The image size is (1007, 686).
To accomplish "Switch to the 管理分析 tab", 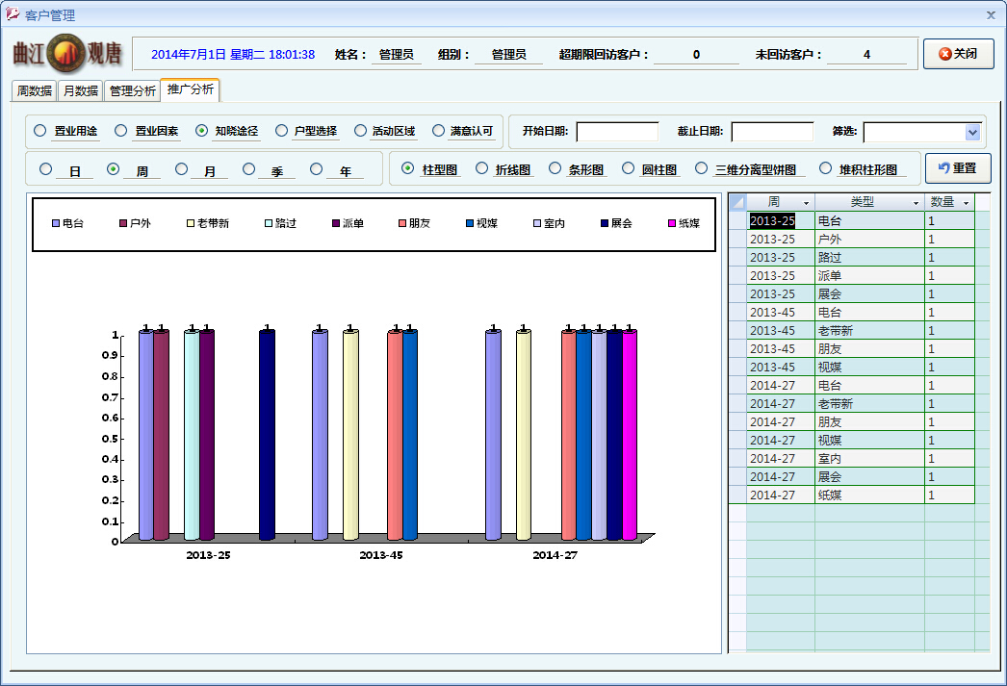I will (132, 90).
